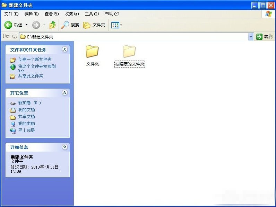Collapse the 其它位置 panel
This screenshot has width=276, height=207.
coord(64,93)
